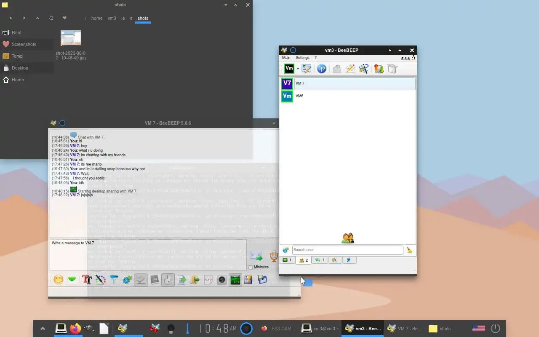Click the blue broadcast antenna icon

[321, 69]
